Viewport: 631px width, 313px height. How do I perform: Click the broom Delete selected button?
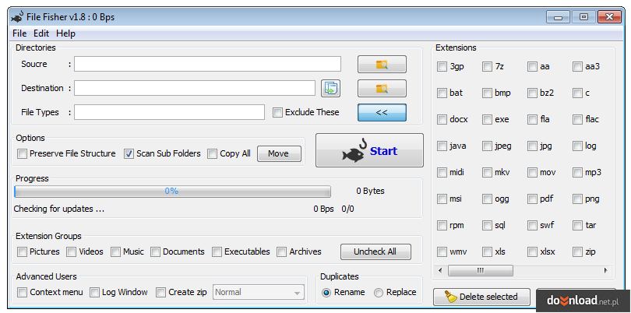(481, 297)
